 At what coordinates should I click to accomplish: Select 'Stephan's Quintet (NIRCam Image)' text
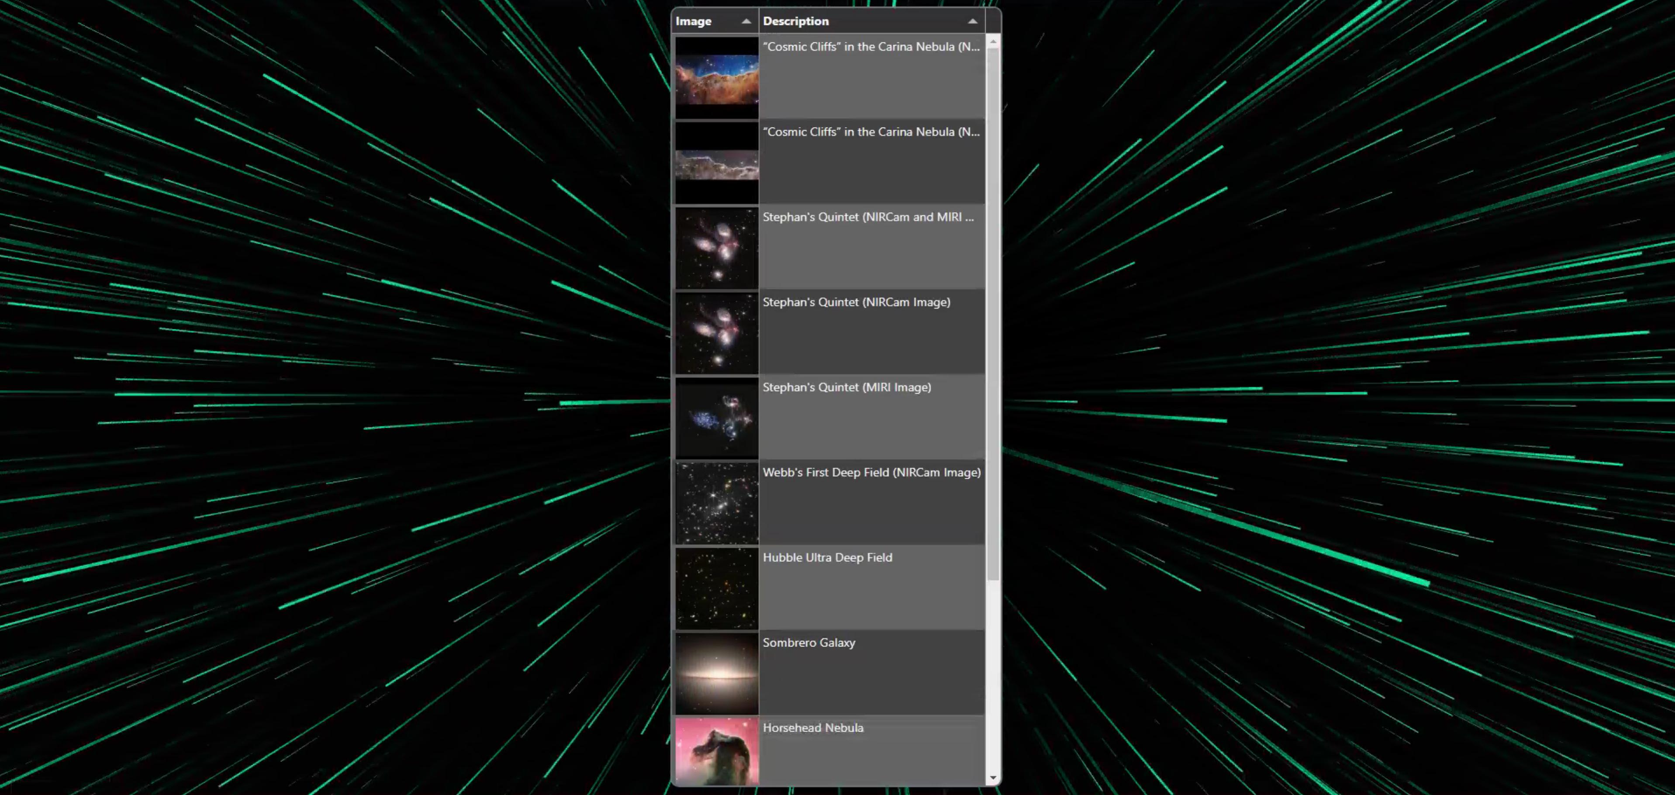pyautogui.click(x=856, y=302)
